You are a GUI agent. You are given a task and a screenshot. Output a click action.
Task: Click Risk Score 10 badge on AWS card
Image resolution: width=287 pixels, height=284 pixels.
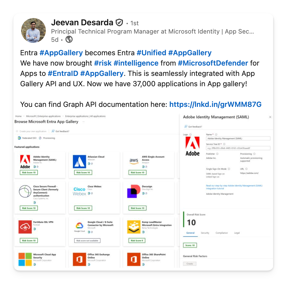tap(138, 172)
